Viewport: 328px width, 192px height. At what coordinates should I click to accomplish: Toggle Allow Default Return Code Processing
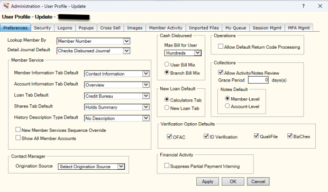[221, 46]
